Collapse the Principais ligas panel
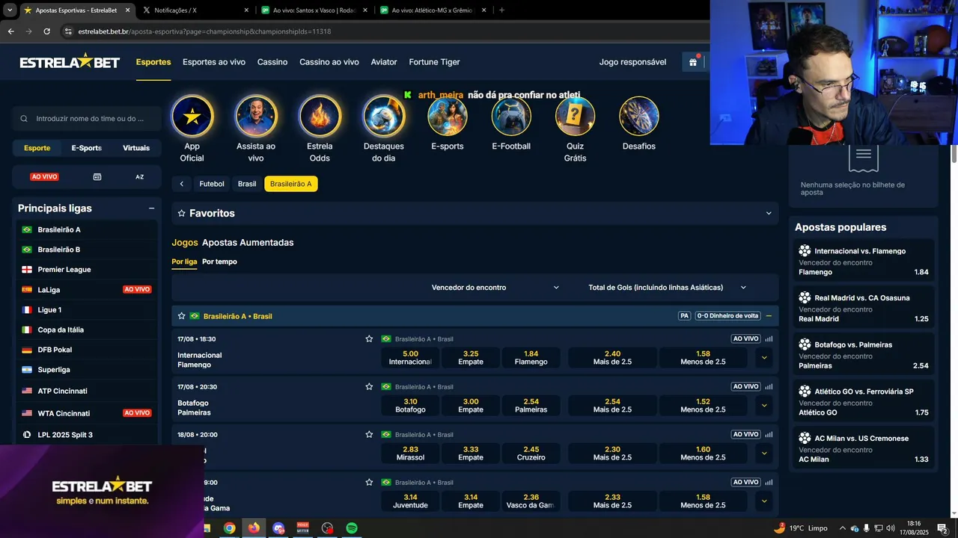Screen dimensions: 958x538 [152, 208]
